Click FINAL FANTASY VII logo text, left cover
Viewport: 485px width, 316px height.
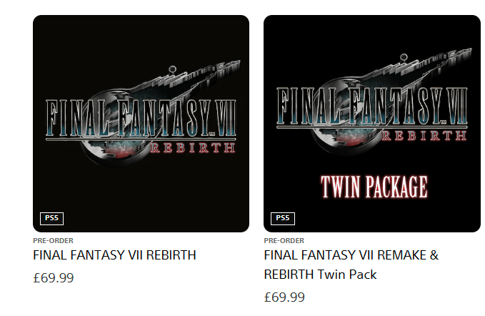[x=141, y=118]
